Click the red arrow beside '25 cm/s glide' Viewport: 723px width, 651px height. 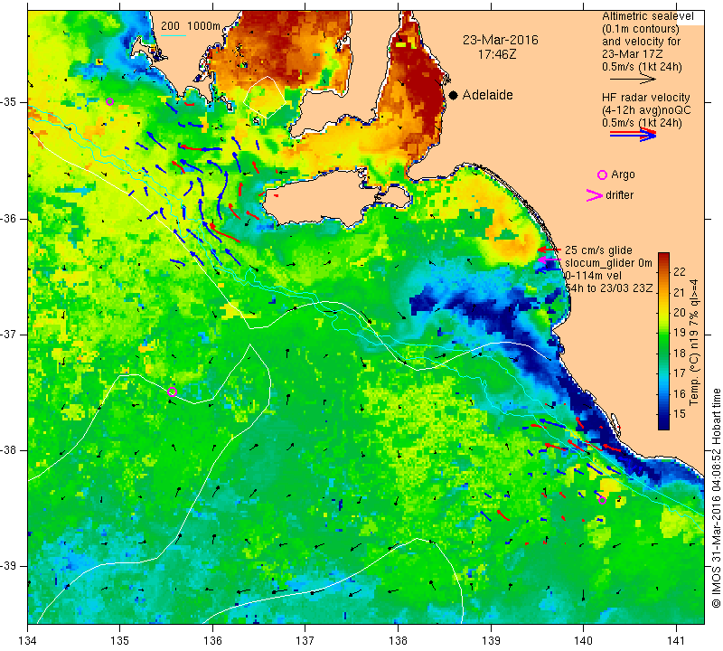549,250
